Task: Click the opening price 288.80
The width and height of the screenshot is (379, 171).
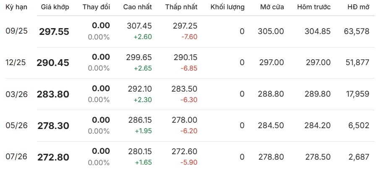Action: (271, 94)
